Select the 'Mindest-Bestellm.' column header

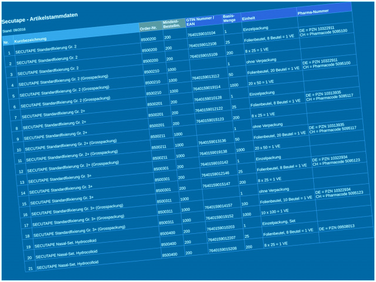click(171, 24)
